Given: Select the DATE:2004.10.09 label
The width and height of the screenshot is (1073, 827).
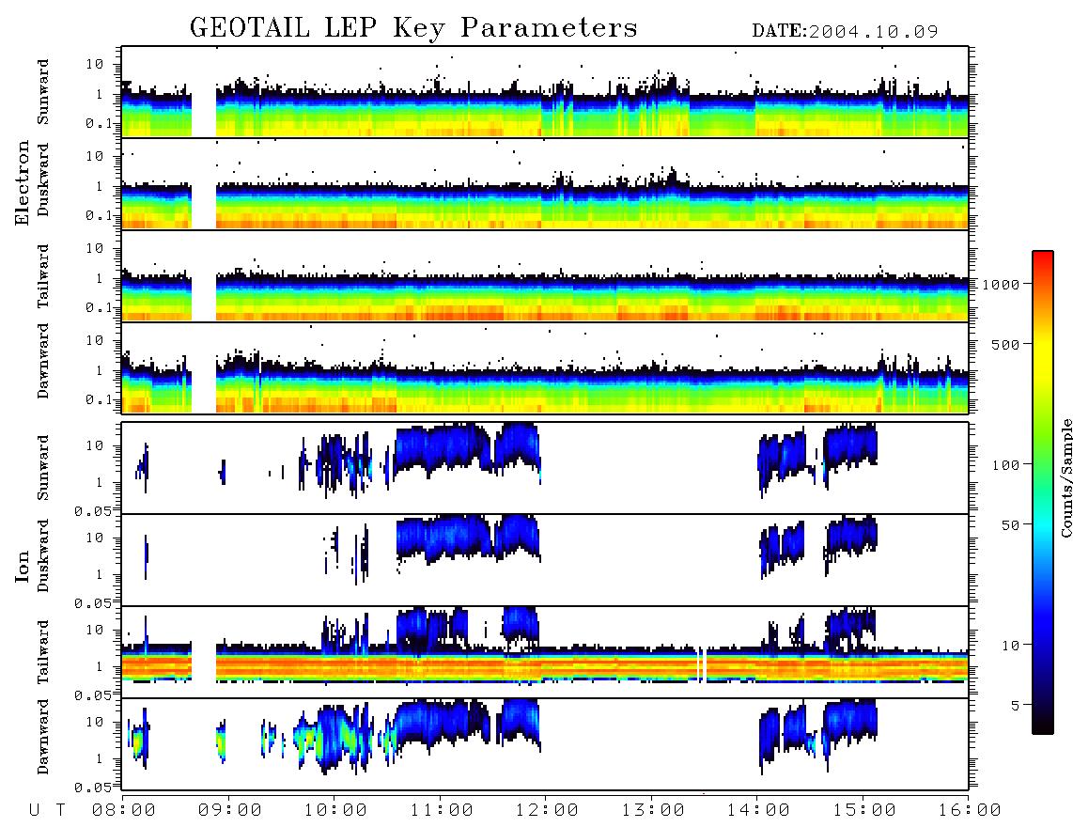Looking at the screenshot, I should pyautogui.click(x=845, y=31).
